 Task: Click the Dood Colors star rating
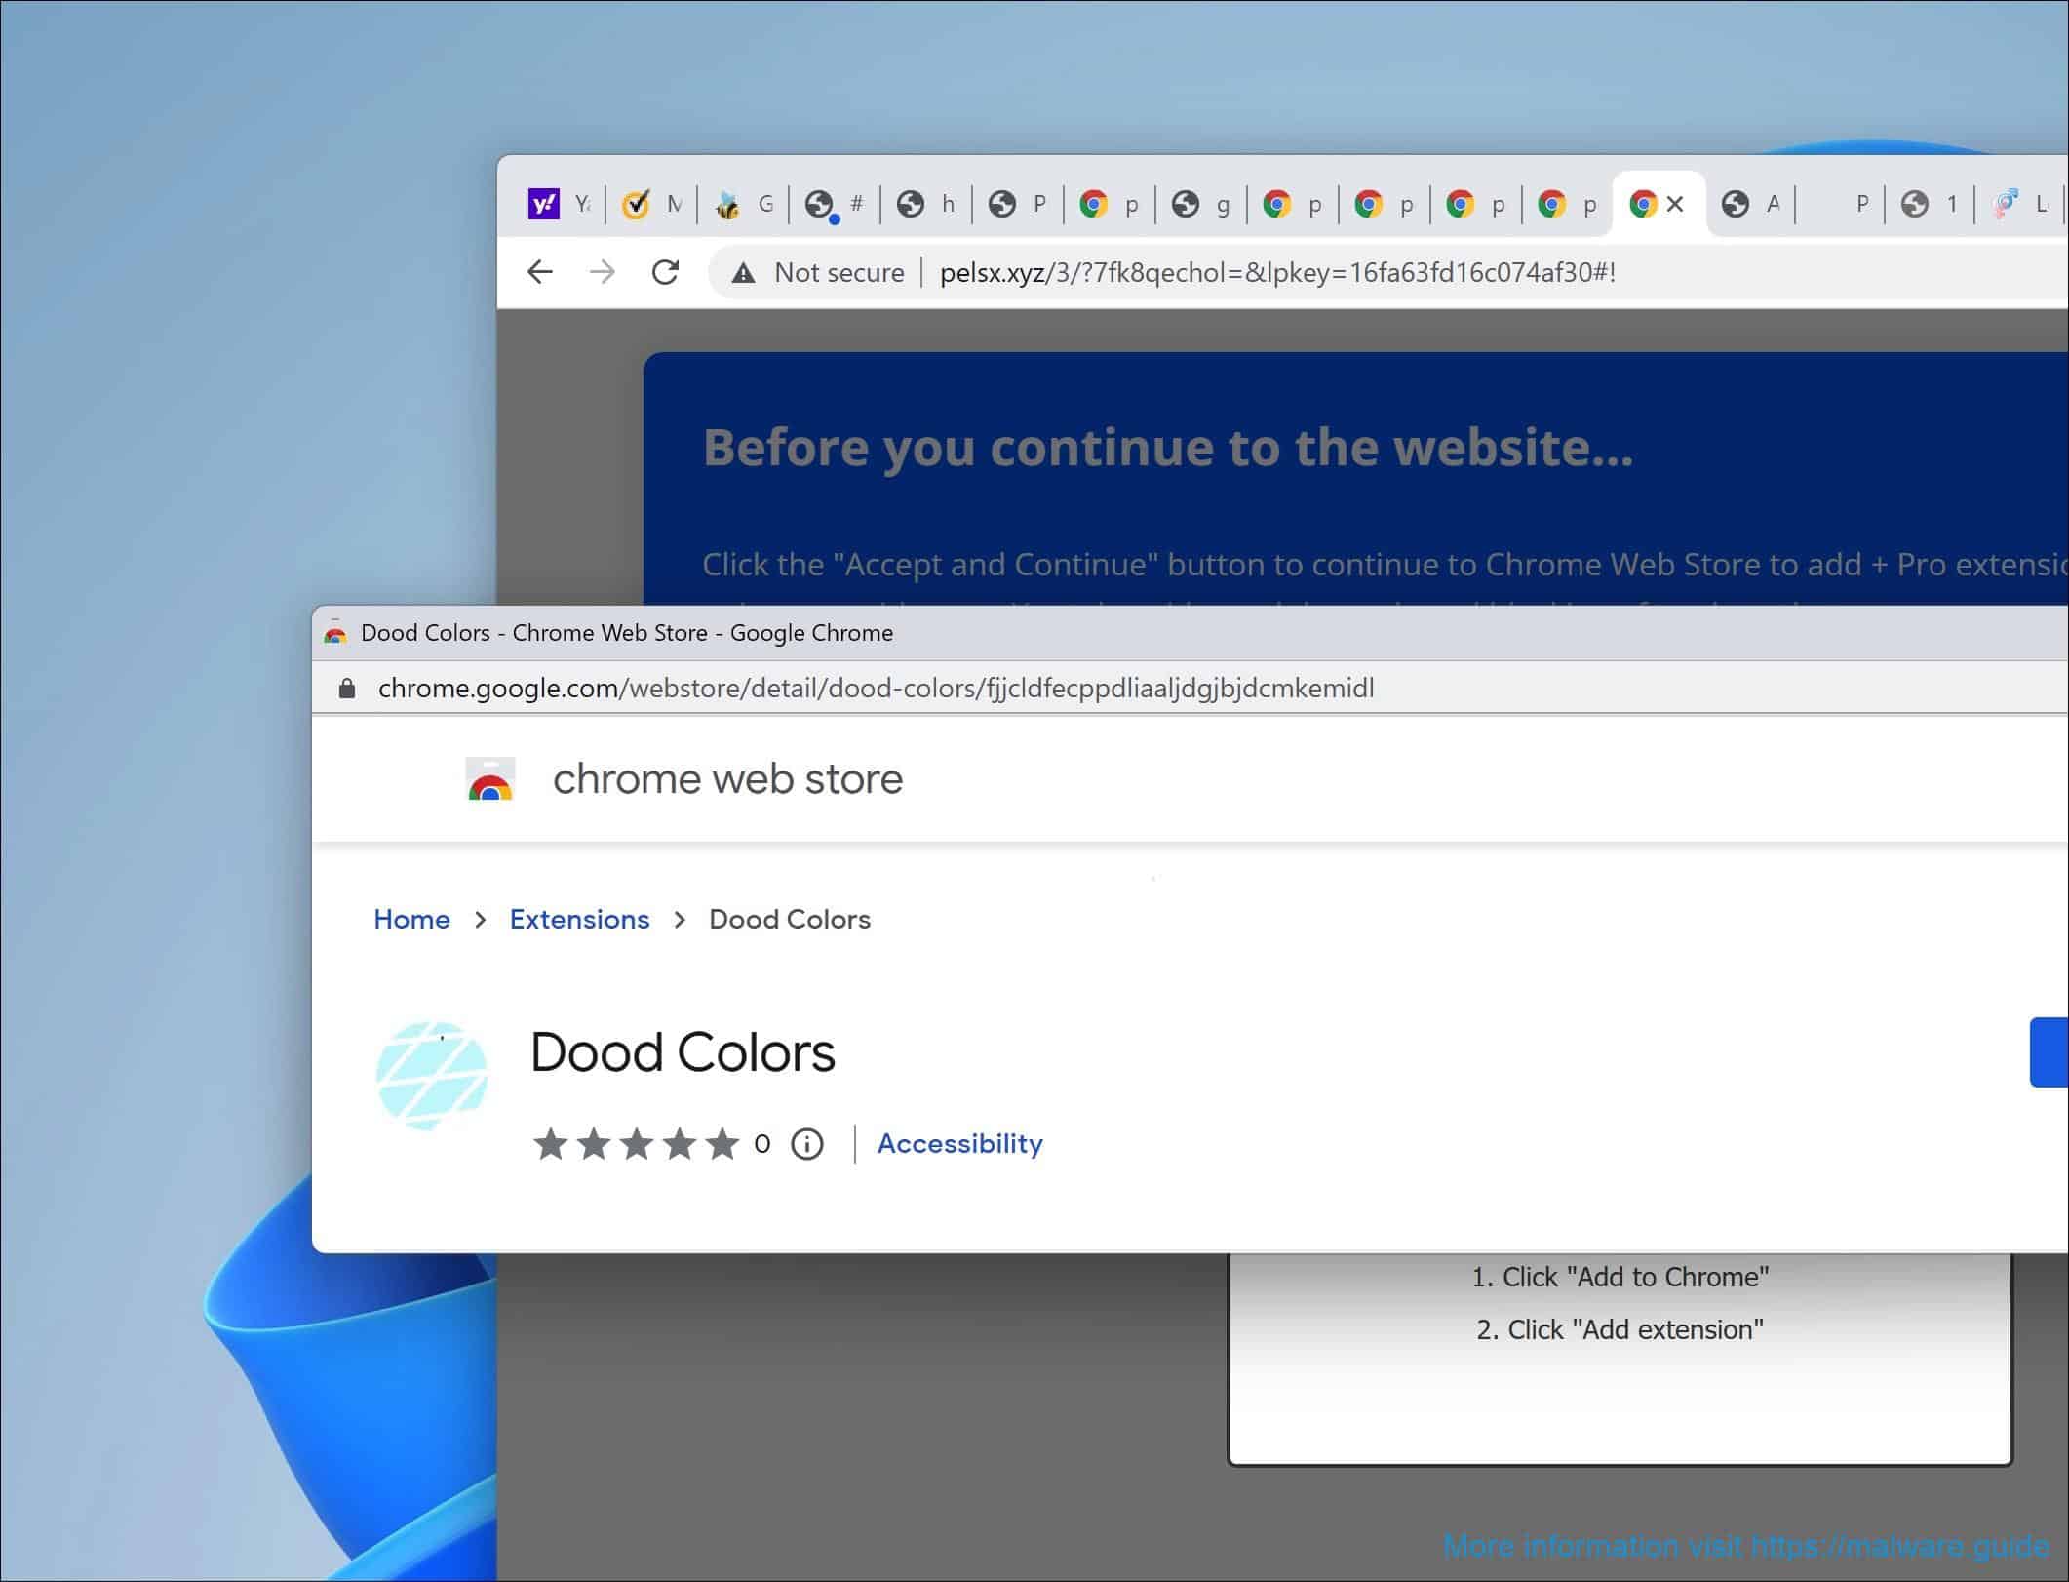(x=636, y=1144)
